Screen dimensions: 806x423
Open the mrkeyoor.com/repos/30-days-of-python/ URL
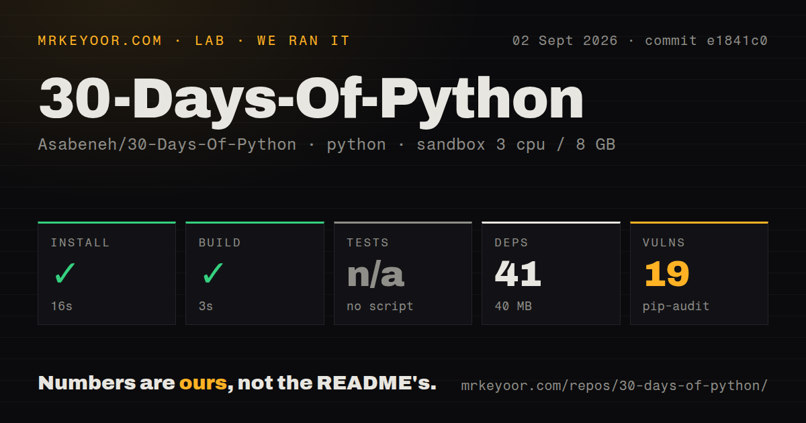pyautogui.click(x=615, y=386)
